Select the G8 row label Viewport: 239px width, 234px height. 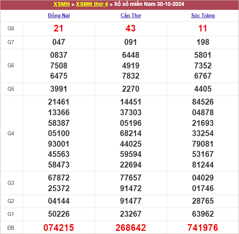[x=11, y=28]
